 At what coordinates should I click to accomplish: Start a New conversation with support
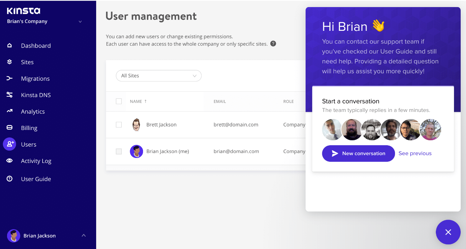pyautogui.click(x=358, y=153)
